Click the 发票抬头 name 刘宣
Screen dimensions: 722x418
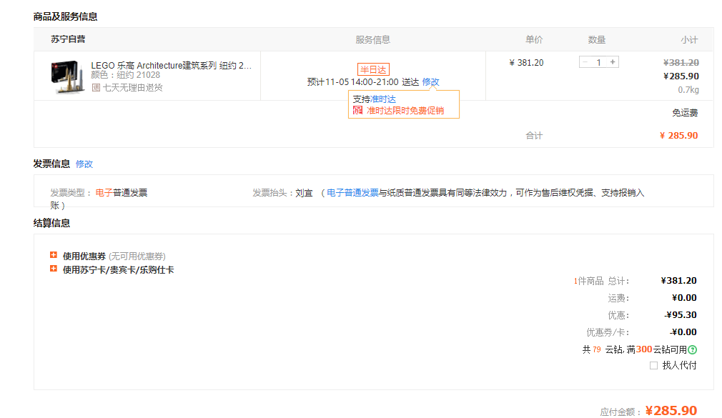(304, 193)
